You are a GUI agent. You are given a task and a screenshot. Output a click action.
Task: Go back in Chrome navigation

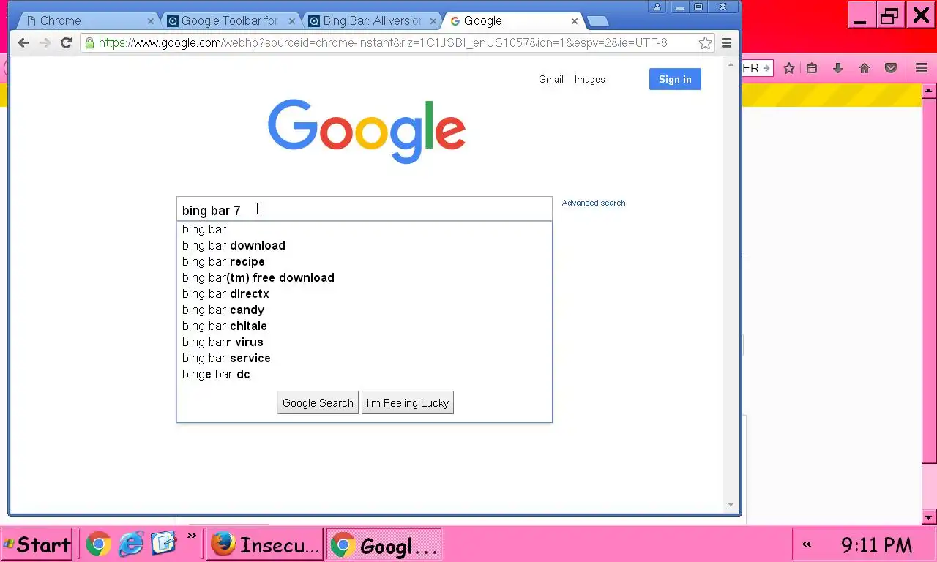point(23,43)
